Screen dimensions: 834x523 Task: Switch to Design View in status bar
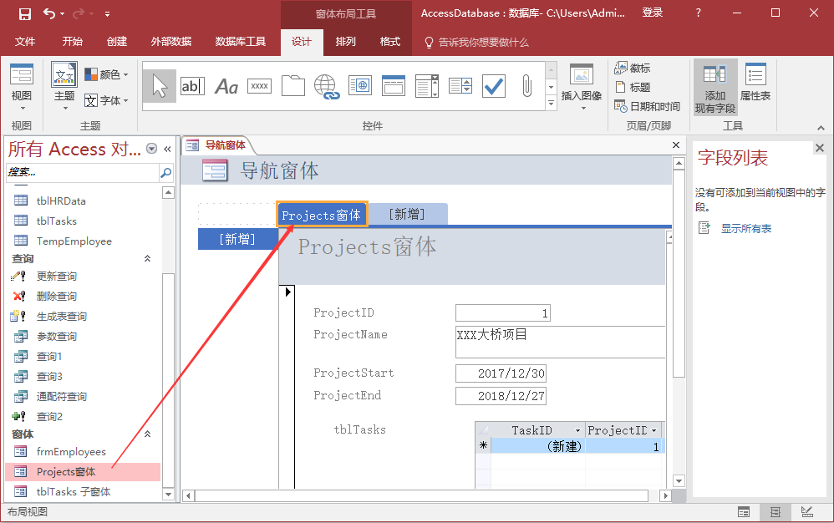coord(806,511)
